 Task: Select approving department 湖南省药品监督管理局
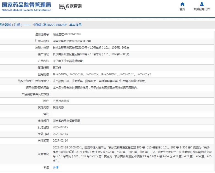(66, 121)
